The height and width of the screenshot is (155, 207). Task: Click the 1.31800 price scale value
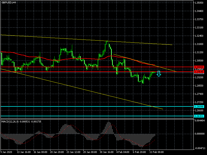click(x=200, y=44)
